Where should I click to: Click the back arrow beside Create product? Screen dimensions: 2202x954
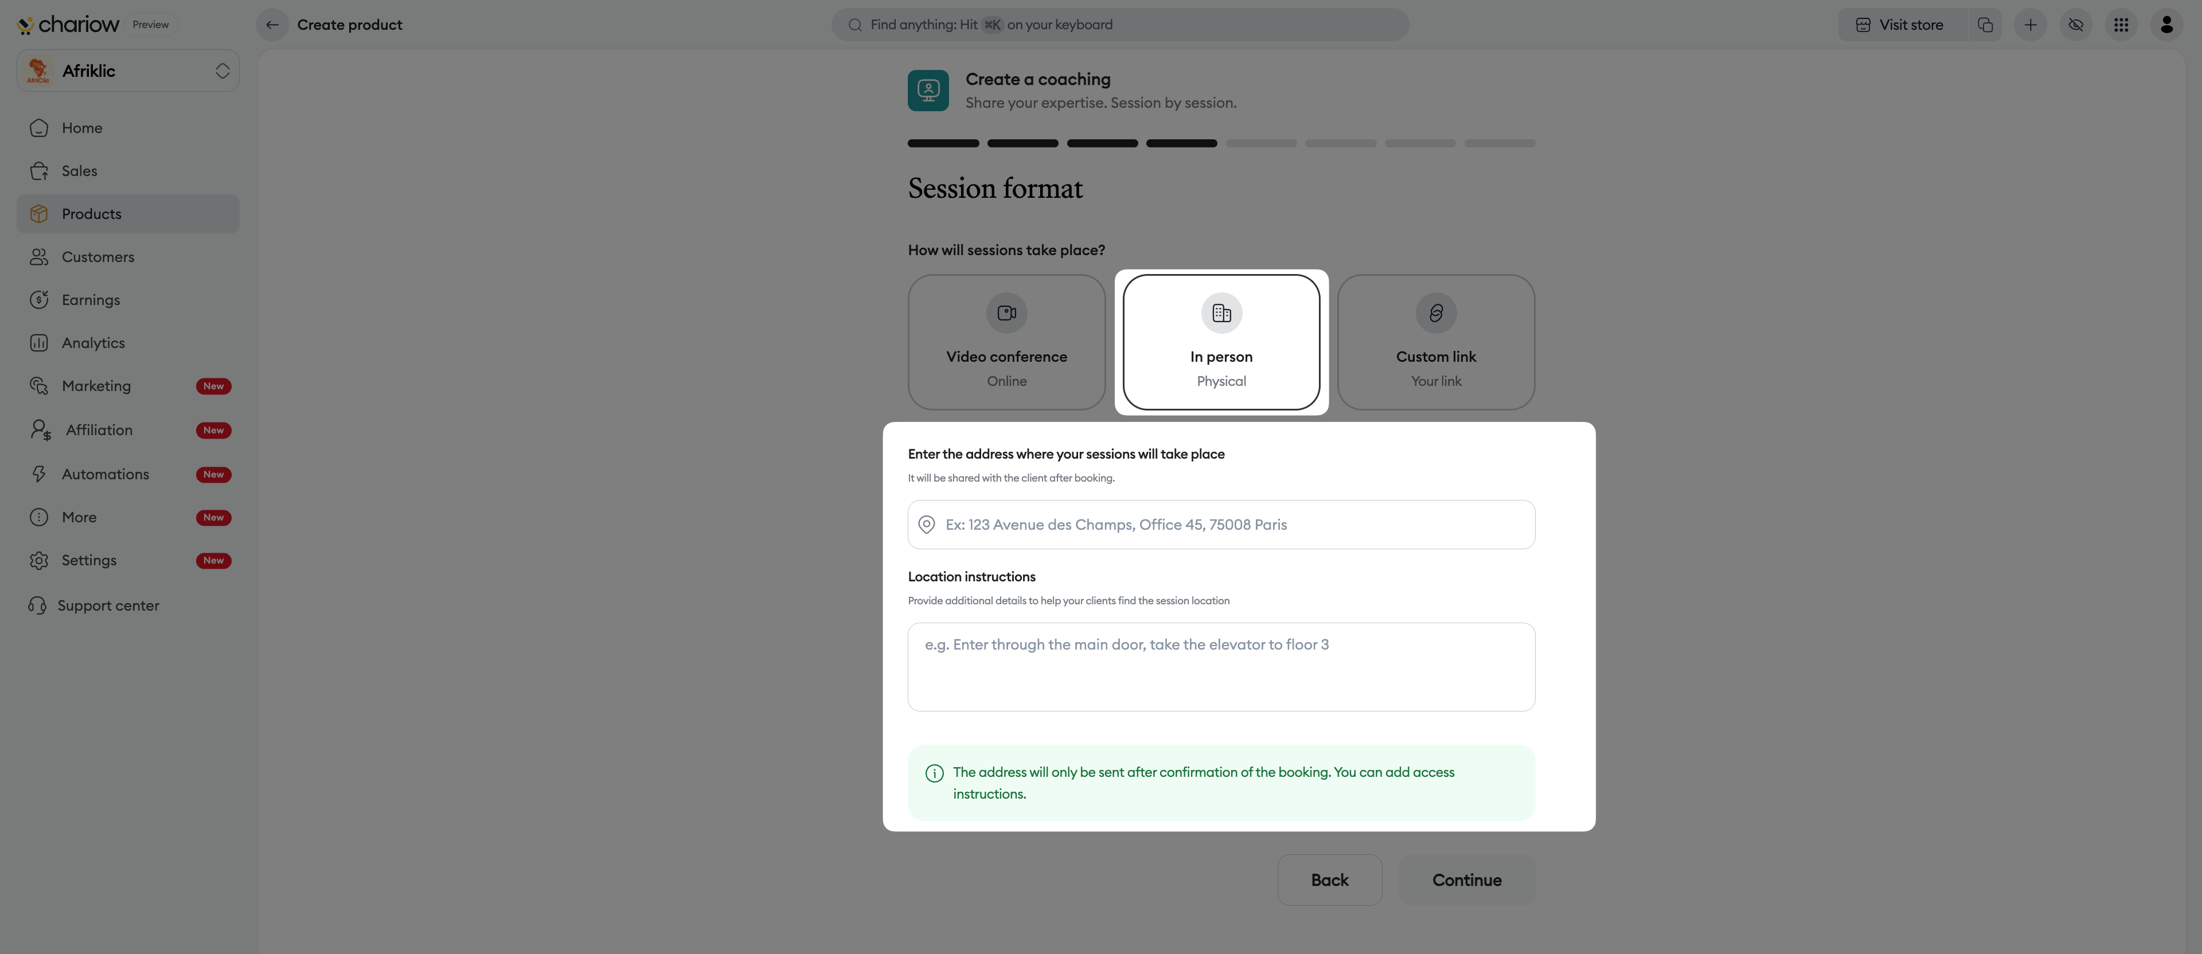[x=272, y=25]
